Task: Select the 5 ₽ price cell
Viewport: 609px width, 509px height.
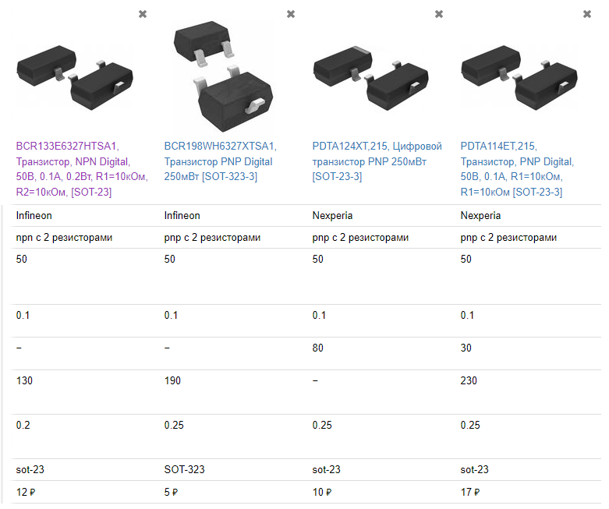Action: tap(172, 492)
